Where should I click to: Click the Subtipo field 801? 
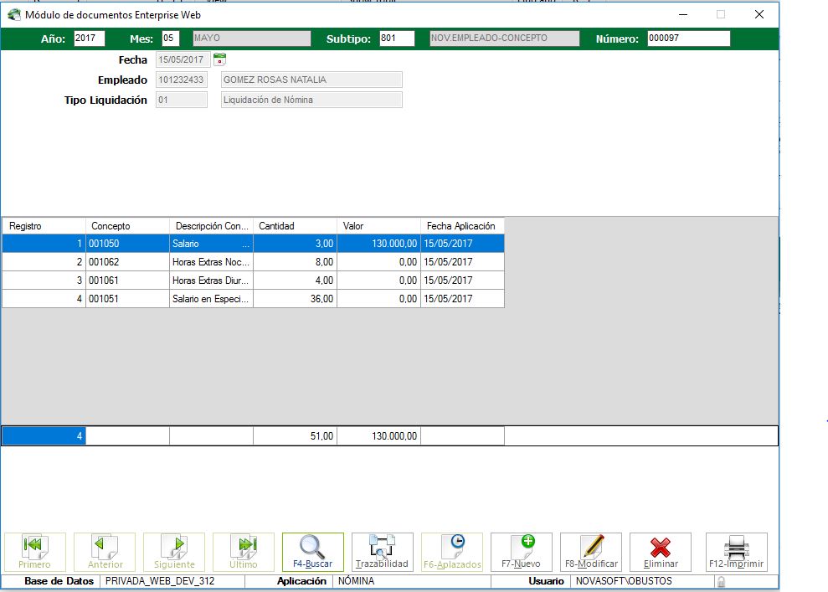click(396, 39)
